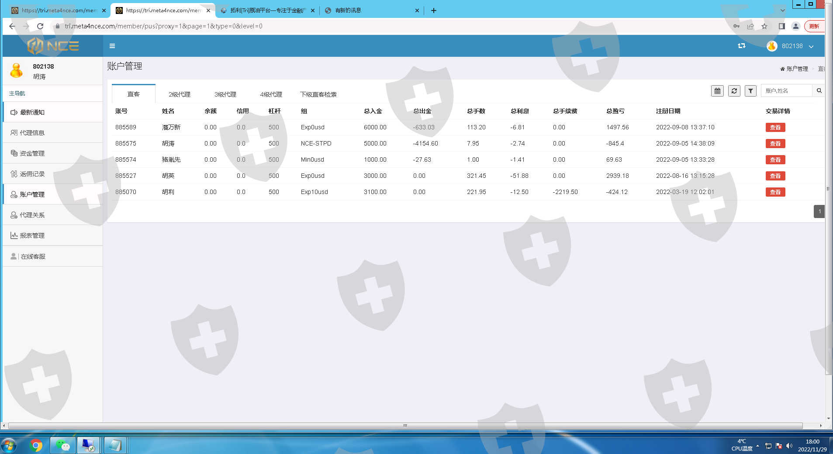The image size is (833, 454).
Task: Open the 下级直客检索 tab
Action: pyautogui.click(x=318, y=94)
